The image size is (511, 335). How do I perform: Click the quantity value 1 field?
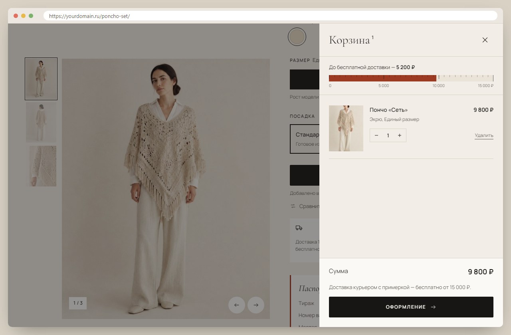388,135
